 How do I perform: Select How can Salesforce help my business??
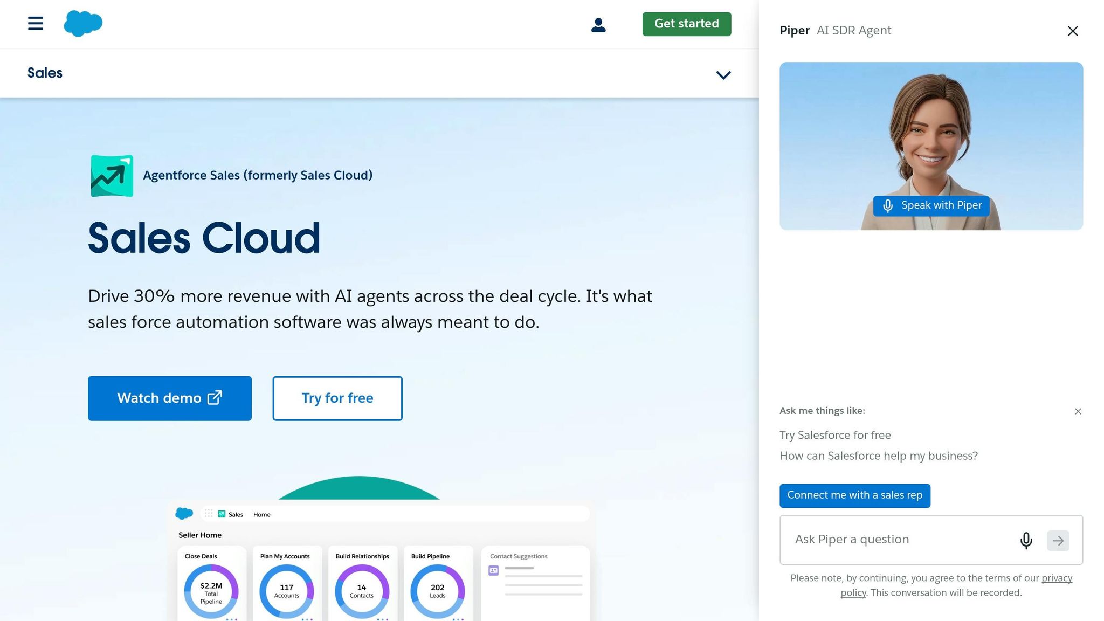(879, 456)
